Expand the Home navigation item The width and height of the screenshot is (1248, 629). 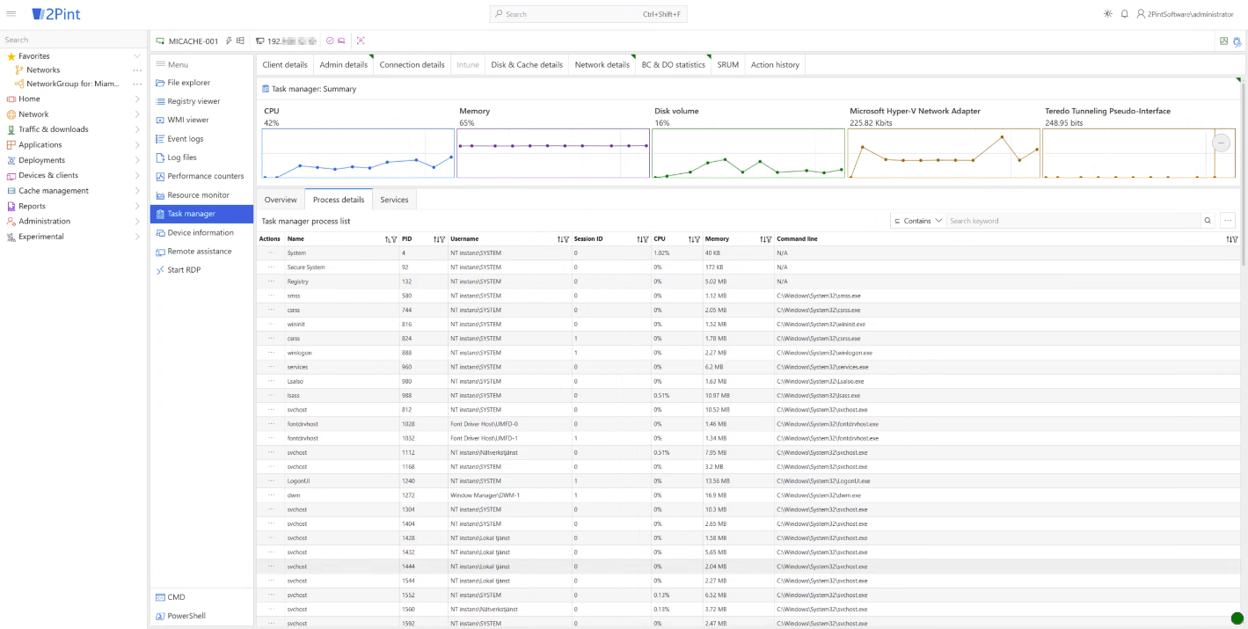[137, 99]
